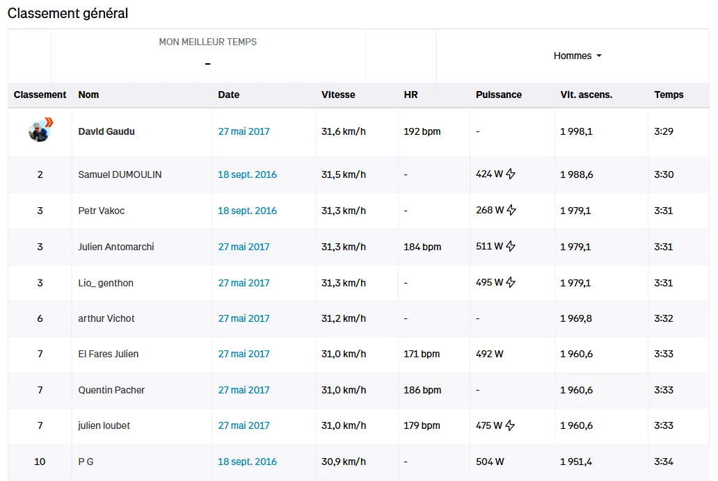Select the name Samuel DUMOULIN

[120, 174]
